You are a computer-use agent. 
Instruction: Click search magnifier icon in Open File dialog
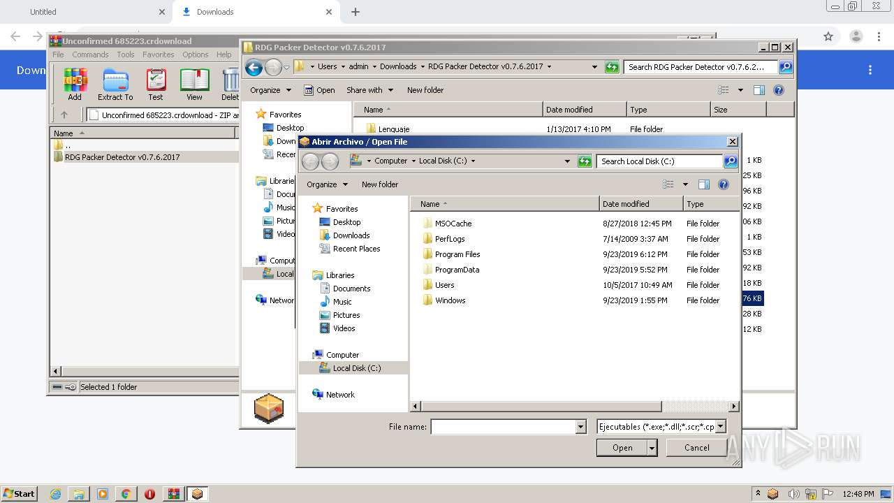[x=730, y=161]
